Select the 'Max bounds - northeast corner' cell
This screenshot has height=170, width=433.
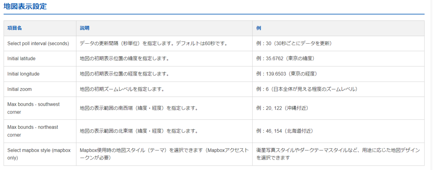coord(40,131)
